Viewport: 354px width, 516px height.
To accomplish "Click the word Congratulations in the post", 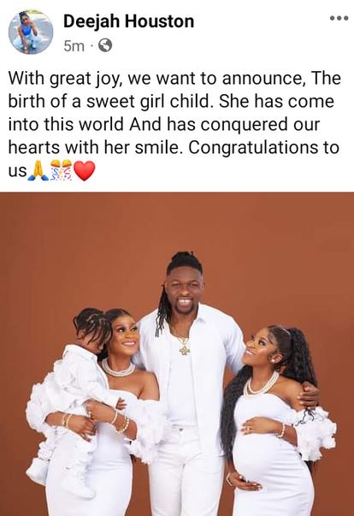I will (x=251, y=148).
